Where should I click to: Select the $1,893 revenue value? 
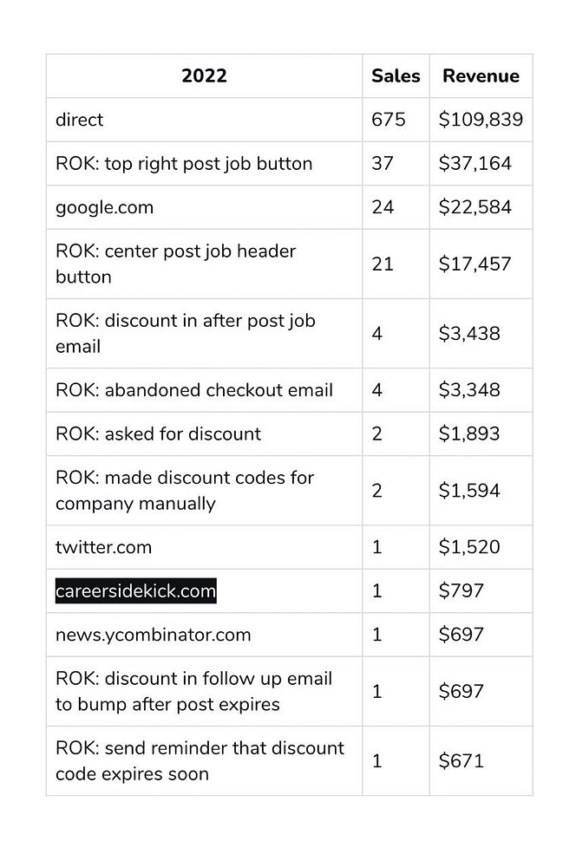[468, 433]
